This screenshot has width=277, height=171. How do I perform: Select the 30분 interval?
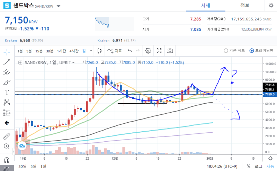[x=50, y=51]
